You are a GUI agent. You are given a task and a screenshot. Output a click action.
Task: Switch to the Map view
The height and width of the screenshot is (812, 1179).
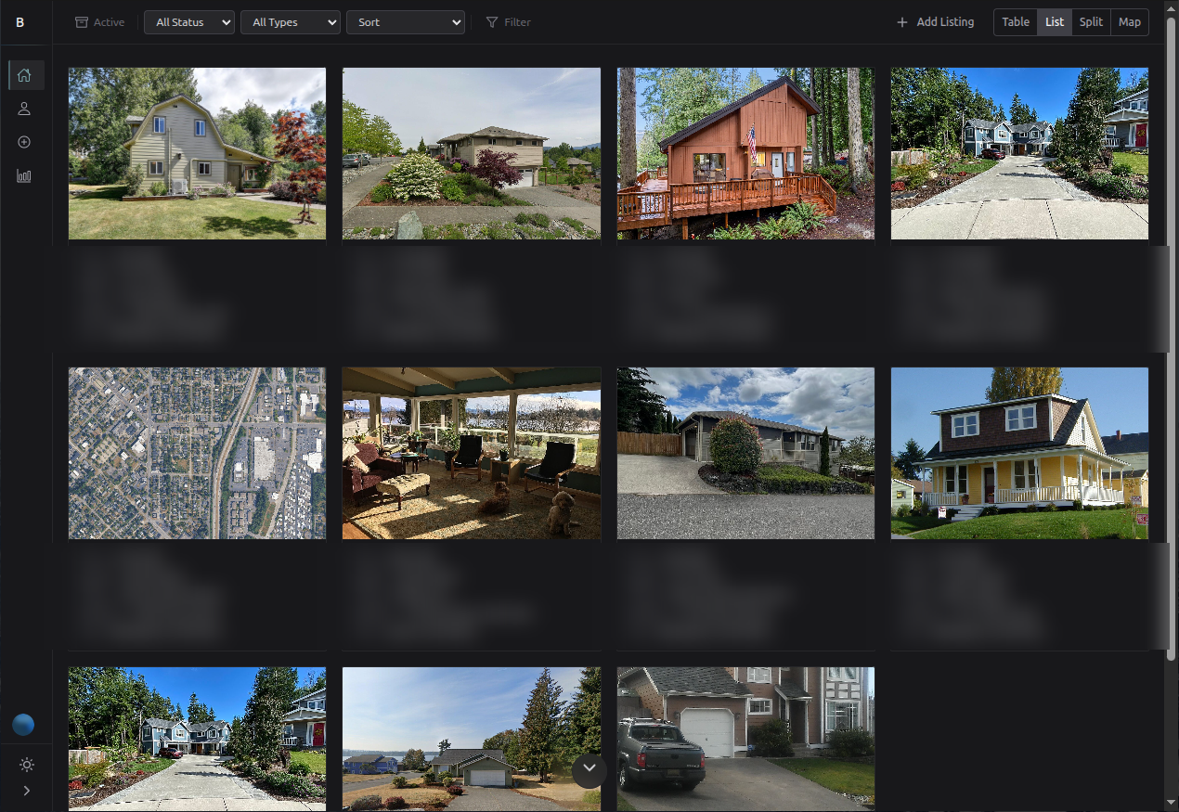click(1130, 21)
